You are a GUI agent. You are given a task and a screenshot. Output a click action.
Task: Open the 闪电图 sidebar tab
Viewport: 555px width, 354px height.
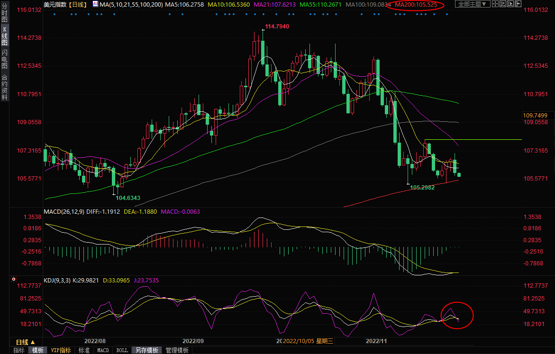(x=5, y=58)
